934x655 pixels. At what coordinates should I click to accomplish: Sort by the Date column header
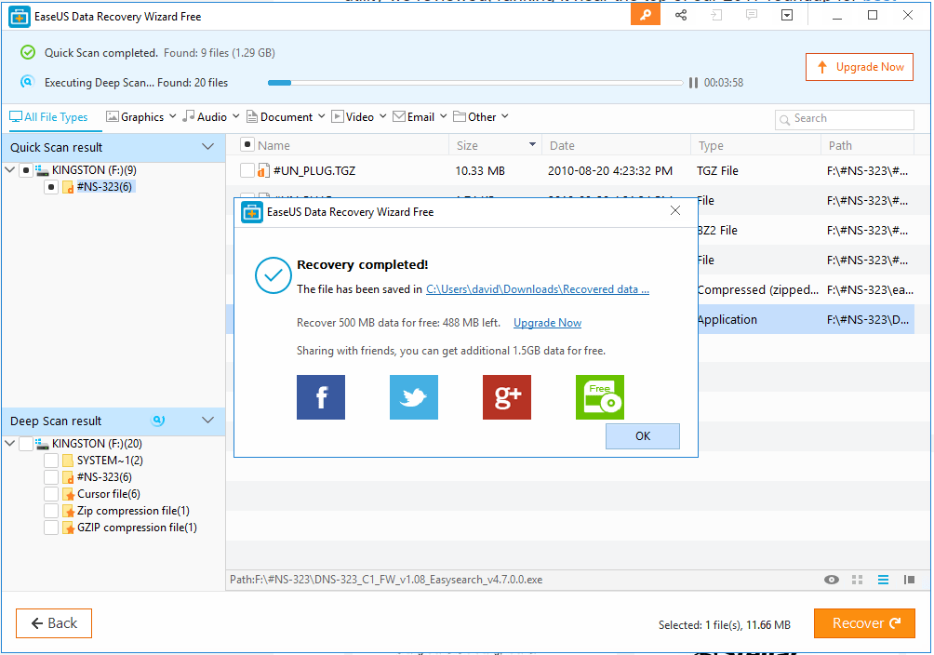click(x=616, y=145)
